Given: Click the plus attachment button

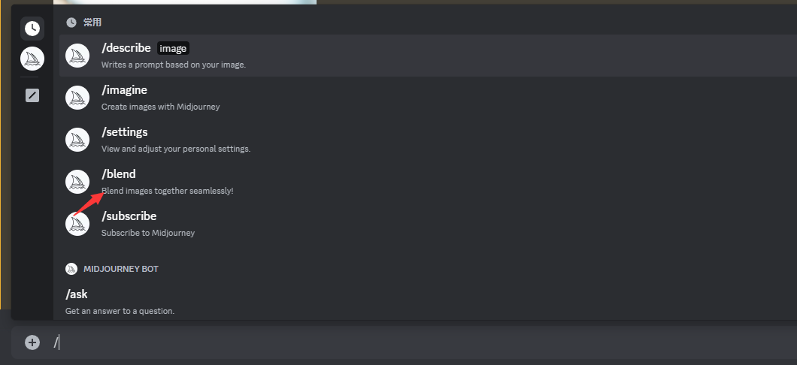Looking at the screenshot, I should click(32, 342).
